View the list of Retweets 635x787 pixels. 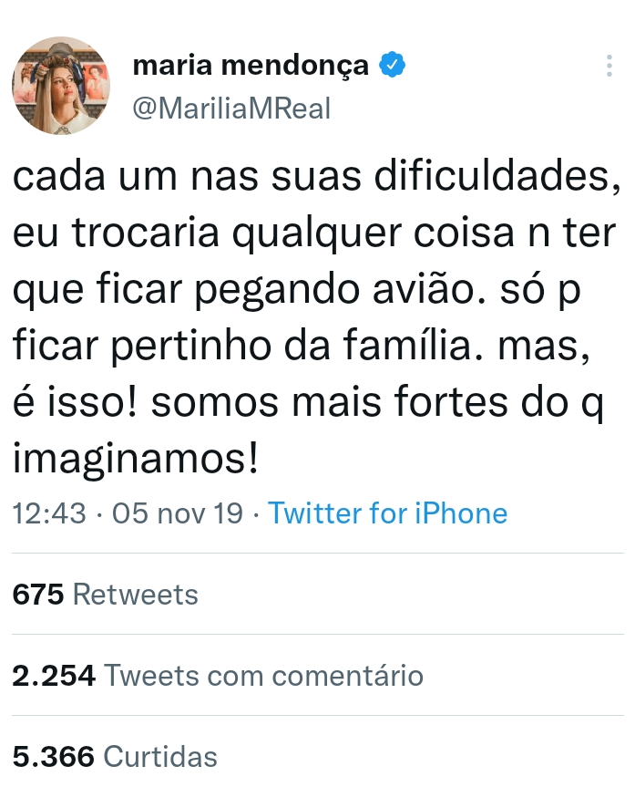click(x=135, y=595)
